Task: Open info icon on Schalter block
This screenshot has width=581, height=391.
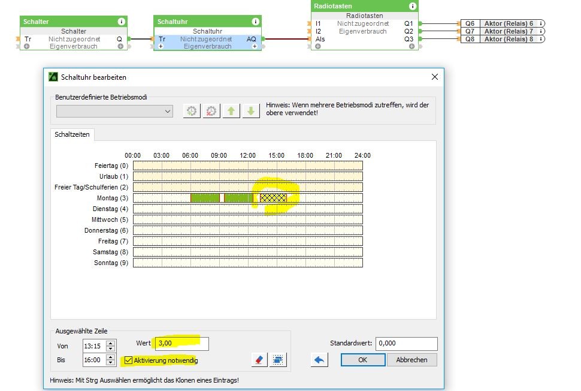Action: pyautogui.click(x=121, y=22)
